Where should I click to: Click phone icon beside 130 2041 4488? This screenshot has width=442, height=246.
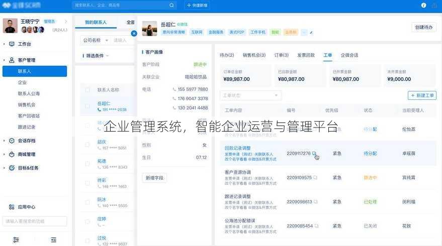174,108
